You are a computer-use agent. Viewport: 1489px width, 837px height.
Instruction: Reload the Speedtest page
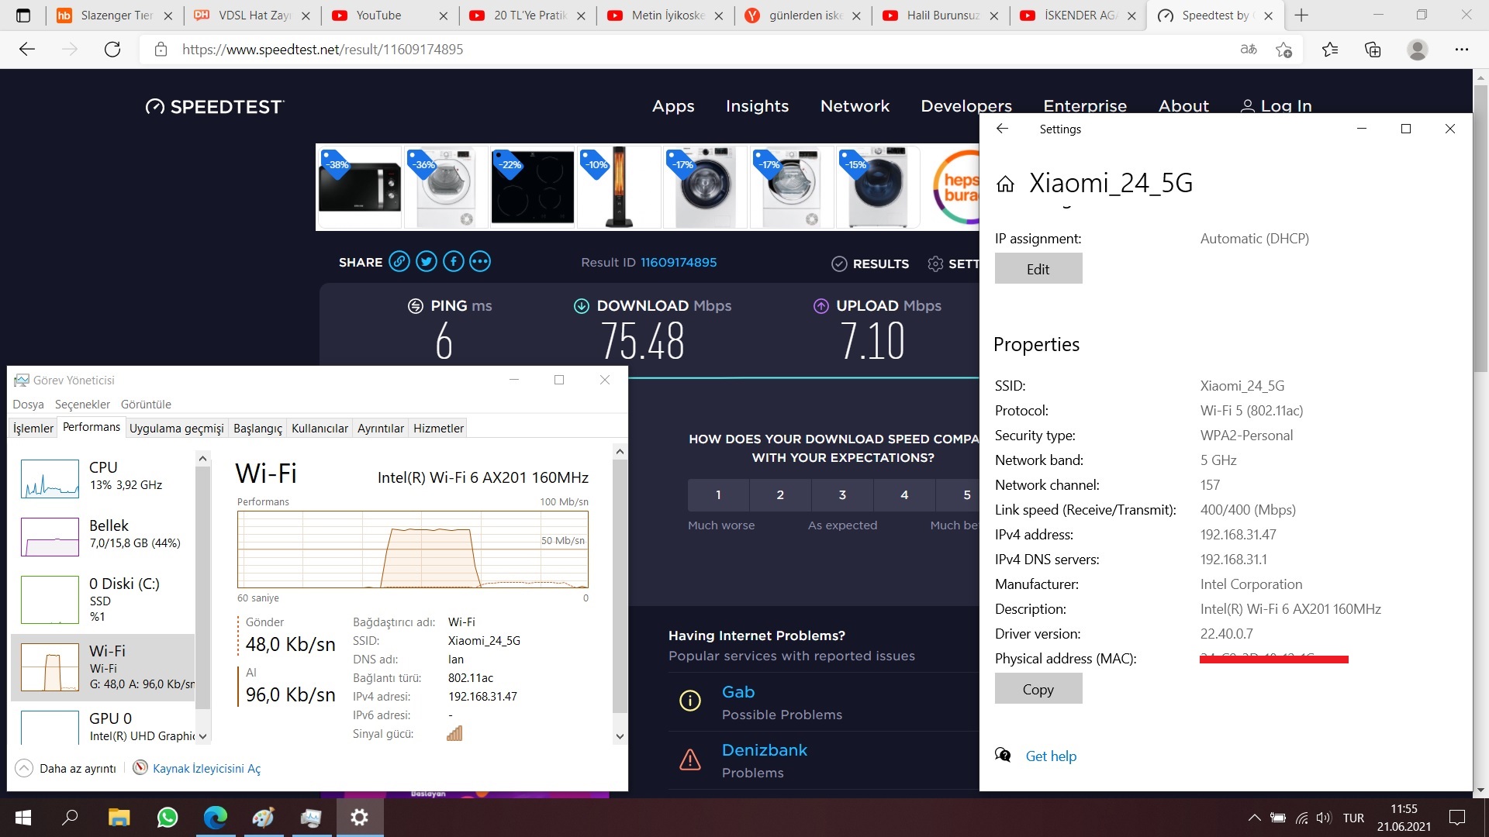click(112, 49)
